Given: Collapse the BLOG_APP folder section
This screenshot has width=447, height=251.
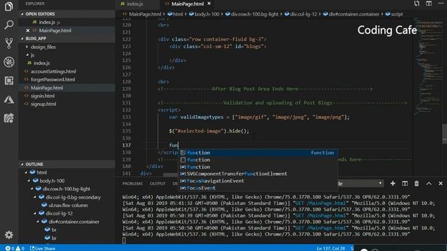Looking at the screenshot, I should click(22, 38).
